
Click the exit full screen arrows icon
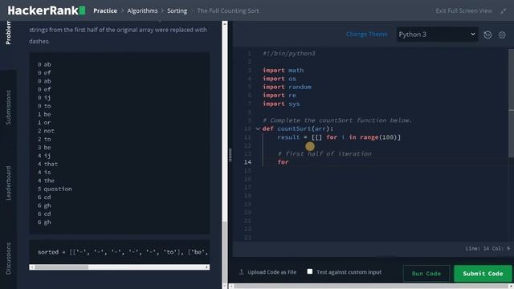504,10
